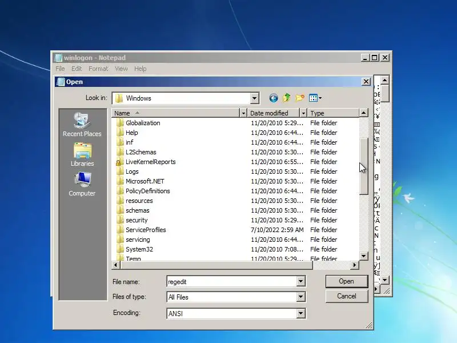Expand the File name history dropdown
This screenshot has height=343, width=457.
pos(301,281)
